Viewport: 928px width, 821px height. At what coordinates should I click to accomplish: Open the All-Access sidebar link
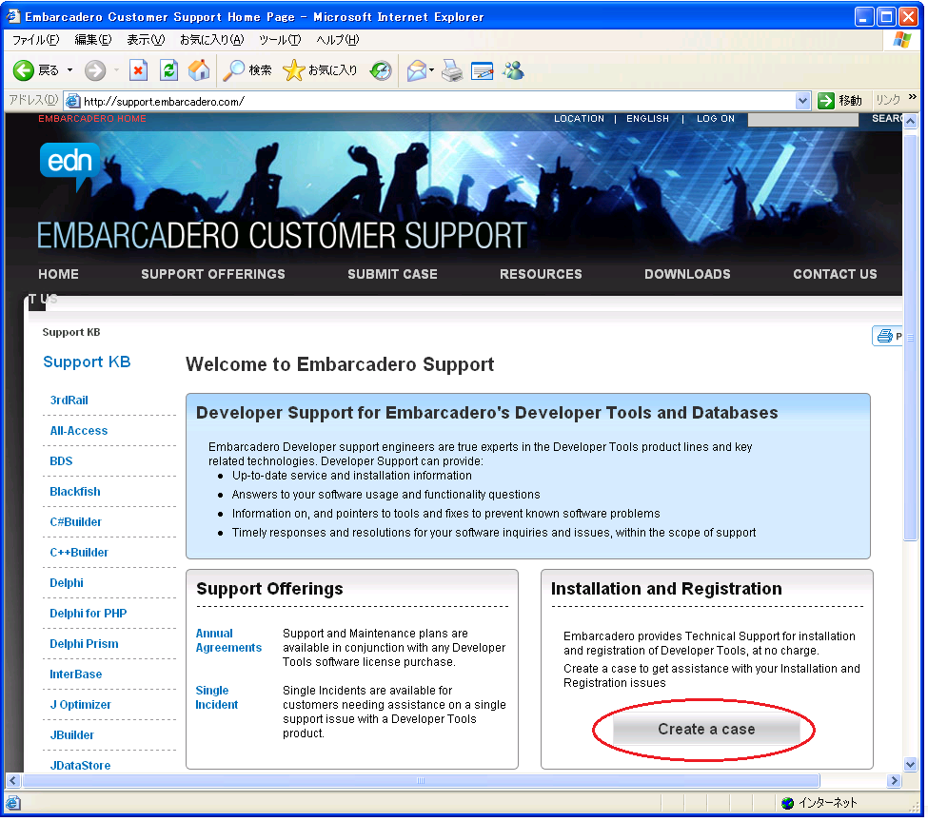[79, 432]
